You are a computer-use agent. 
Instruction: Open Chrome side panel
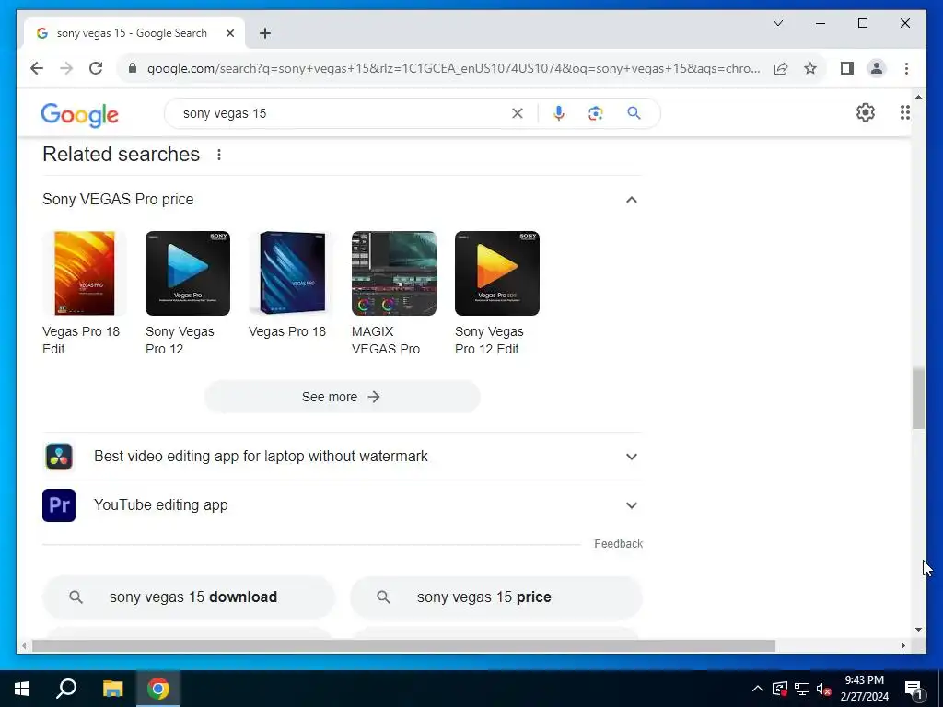point(847,68)
